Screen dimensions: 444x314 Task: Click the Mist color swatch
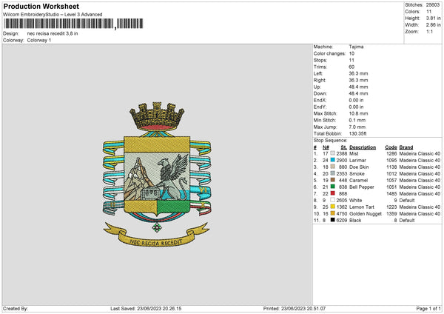333,153
